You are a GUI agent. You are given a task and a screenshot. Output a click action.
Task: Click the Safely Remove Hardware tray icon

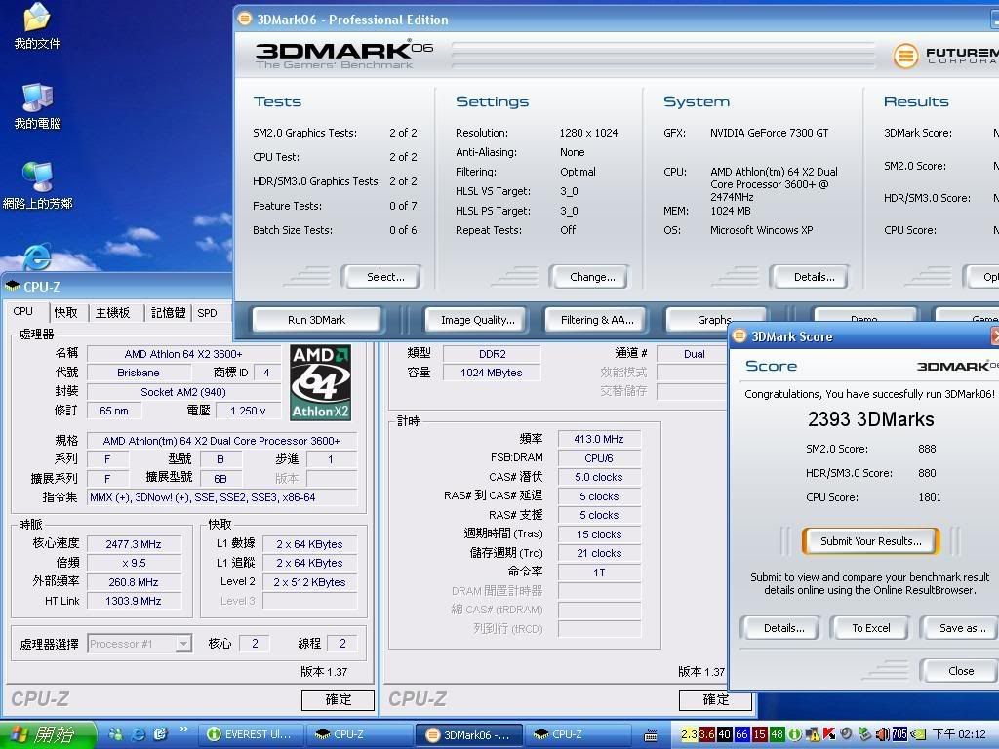pyautogui.click(x=864, y=734)
